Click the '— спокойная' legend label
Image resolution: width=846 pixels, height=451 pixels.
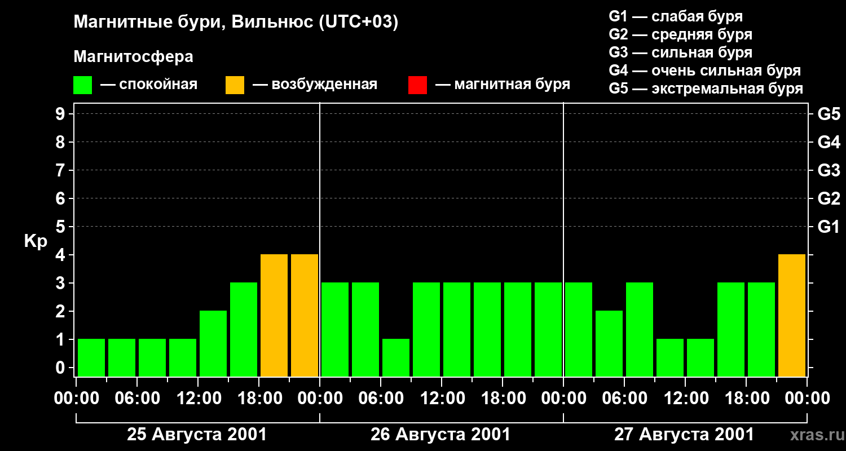[x=149, y=85]
